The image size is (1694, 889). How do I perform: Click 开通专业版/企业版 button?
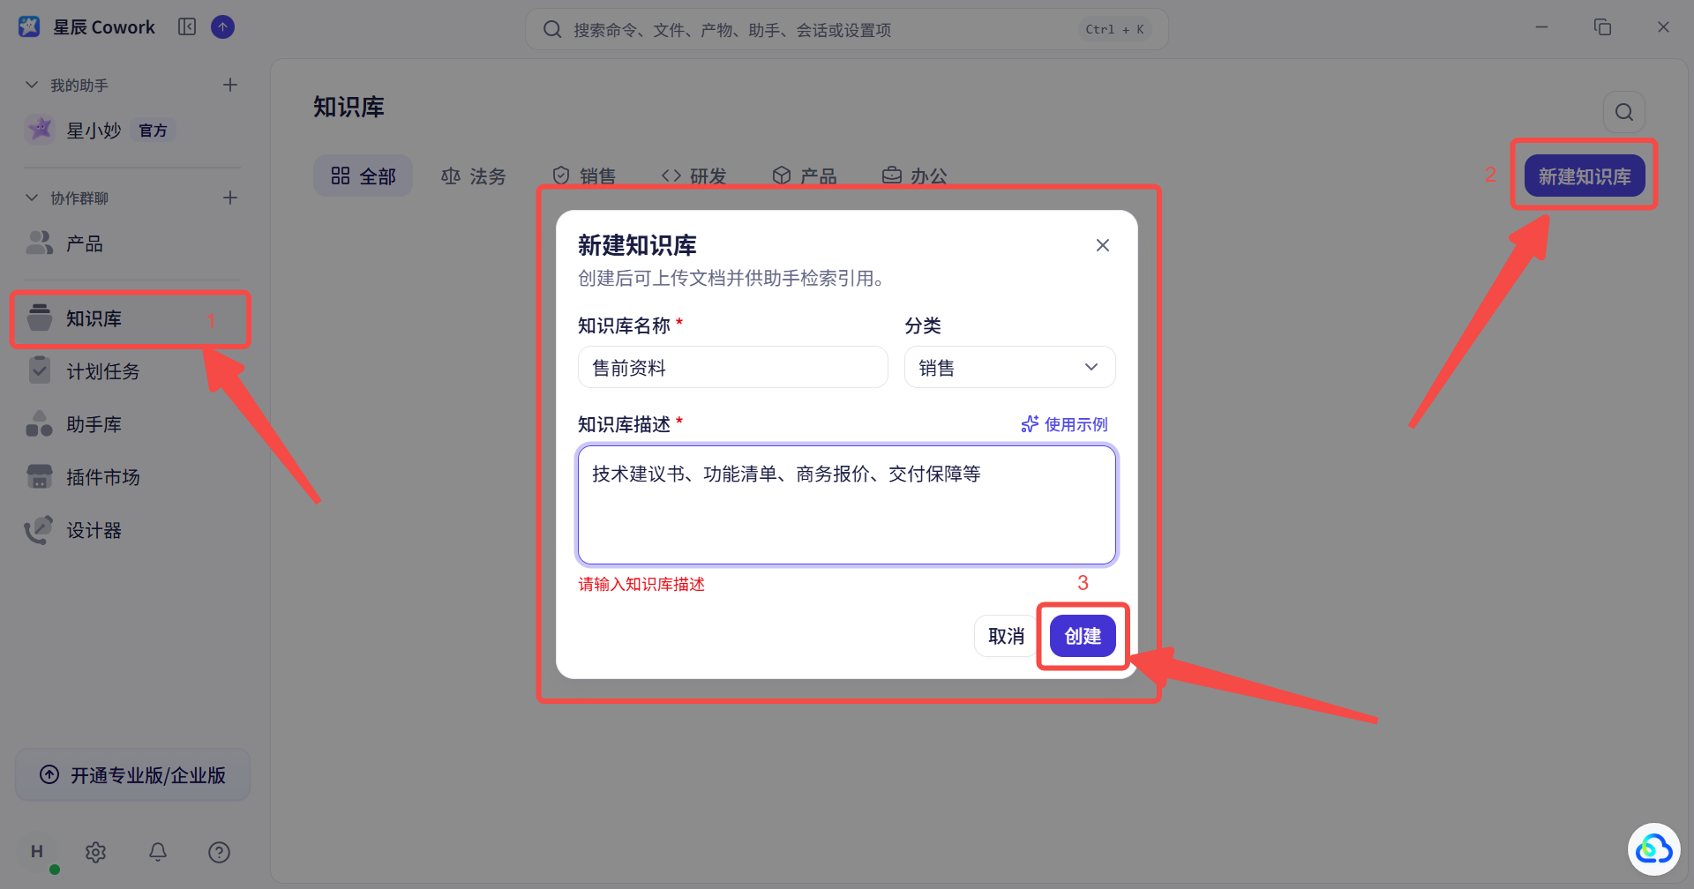pos(133,775)
